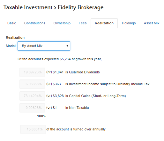Click the Taxable Investment breadcrumb title
Screen dimensions: 164x141
(x=28, y=7)
